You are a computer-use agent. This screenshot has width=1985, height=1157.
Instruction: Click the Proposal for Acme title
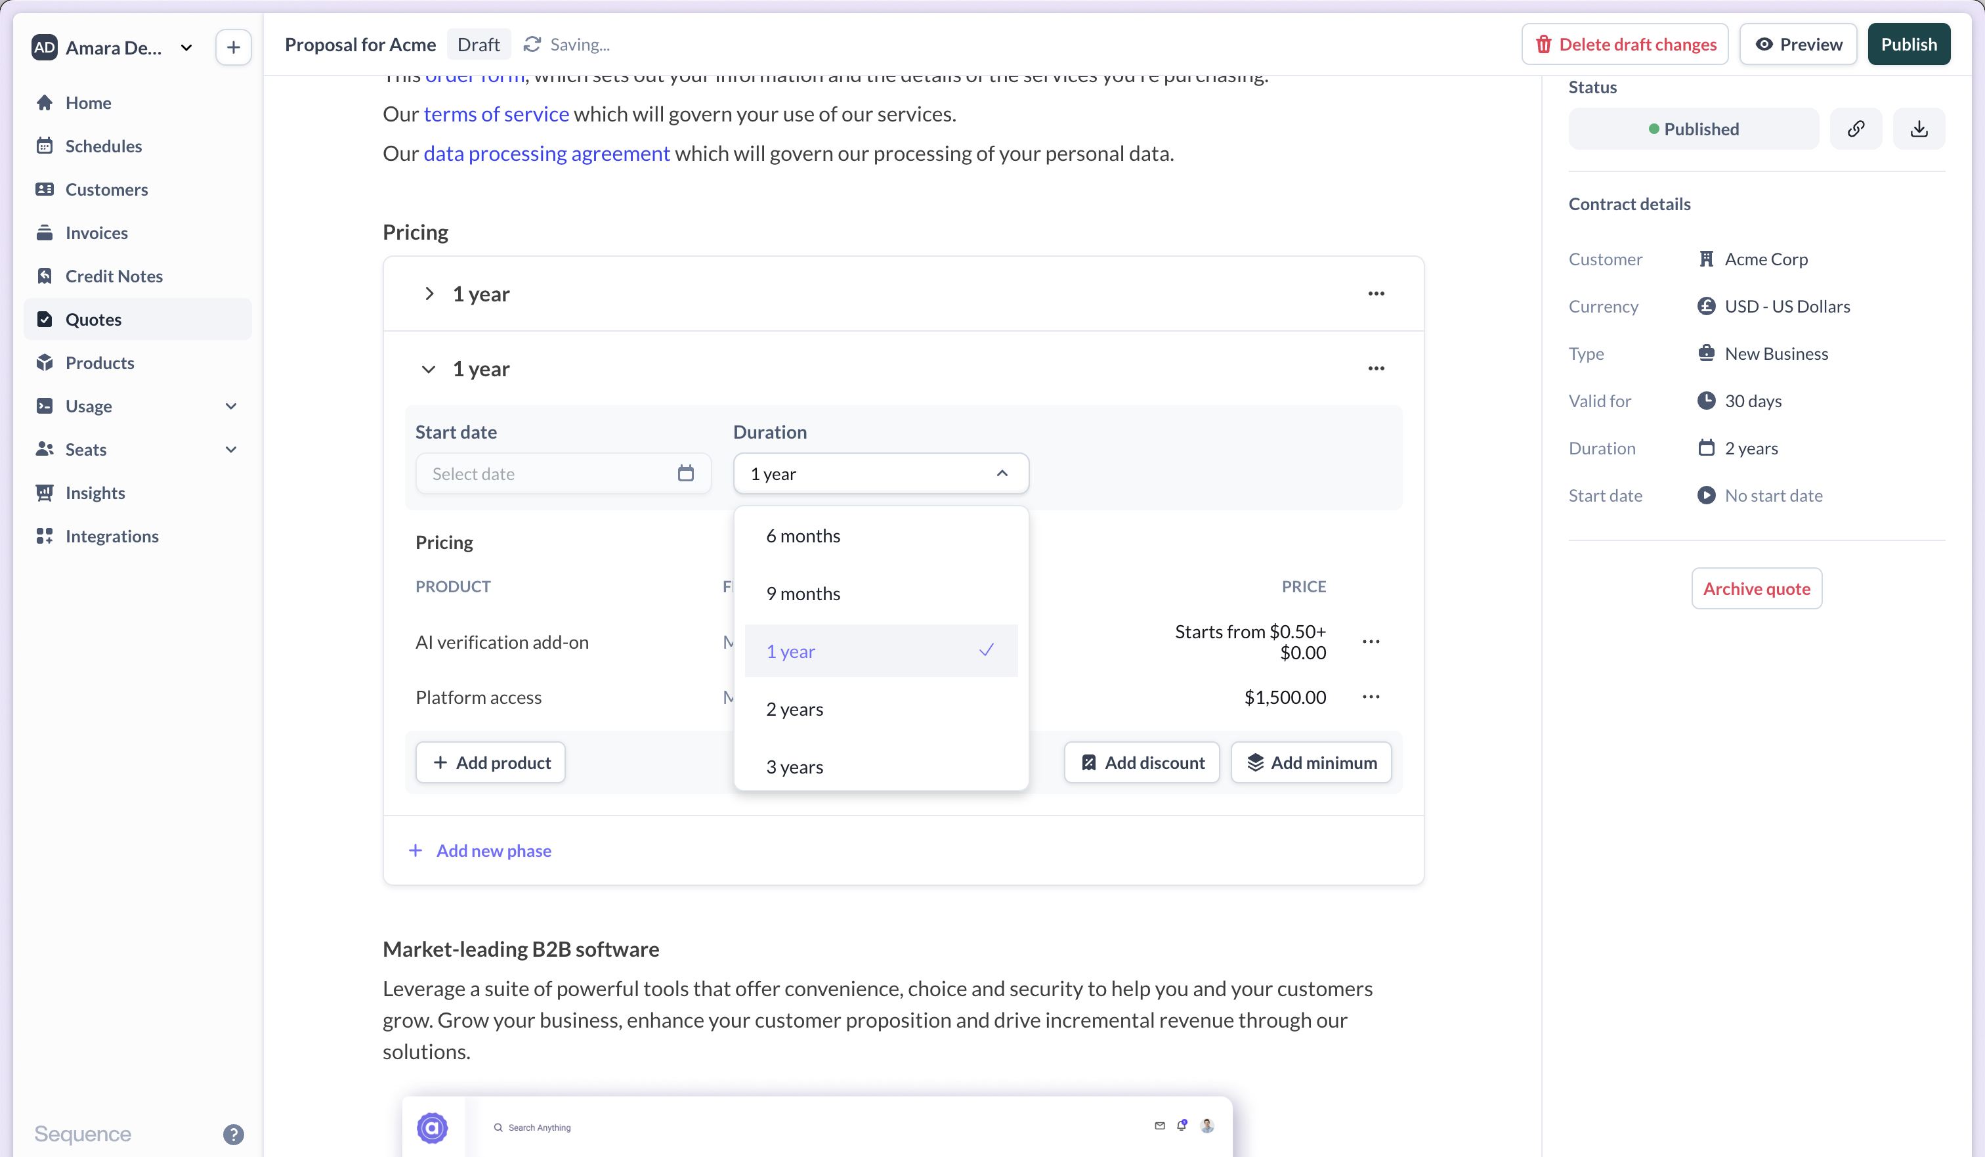[360, 44]
